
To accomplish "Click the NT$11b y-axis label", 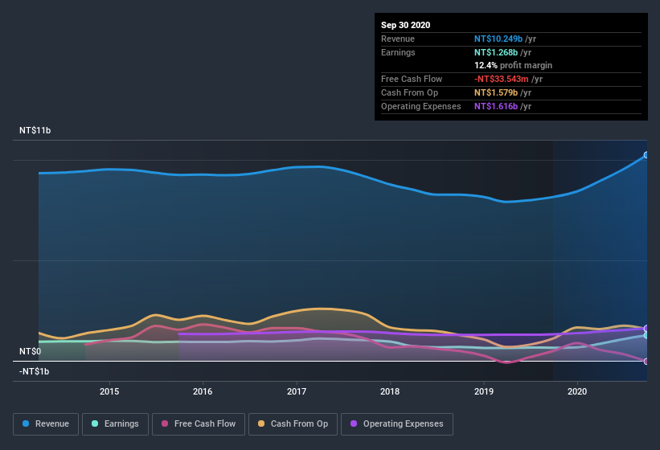I will [x=35, y=130].
